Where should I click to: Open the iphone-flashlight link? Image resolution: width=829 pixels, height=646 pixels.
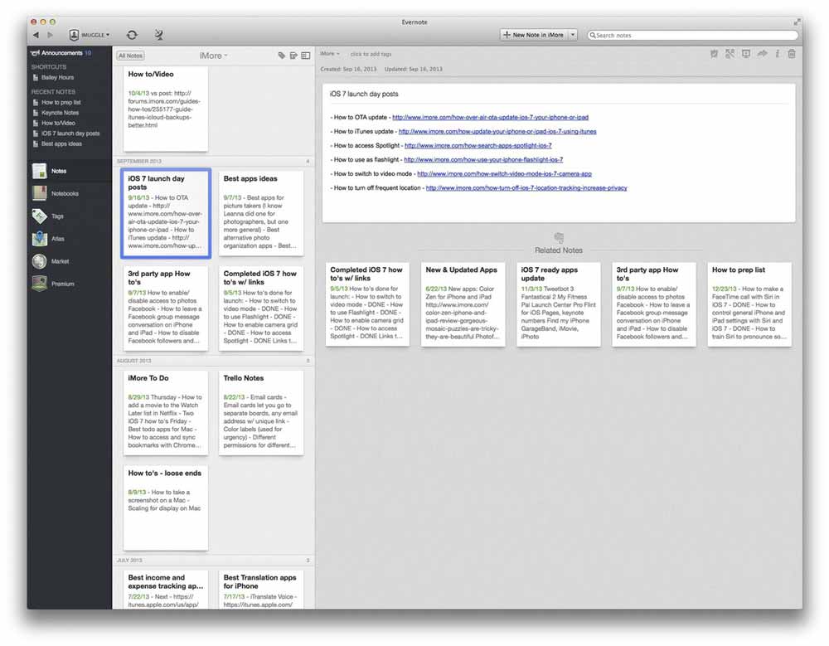[483, 159]
